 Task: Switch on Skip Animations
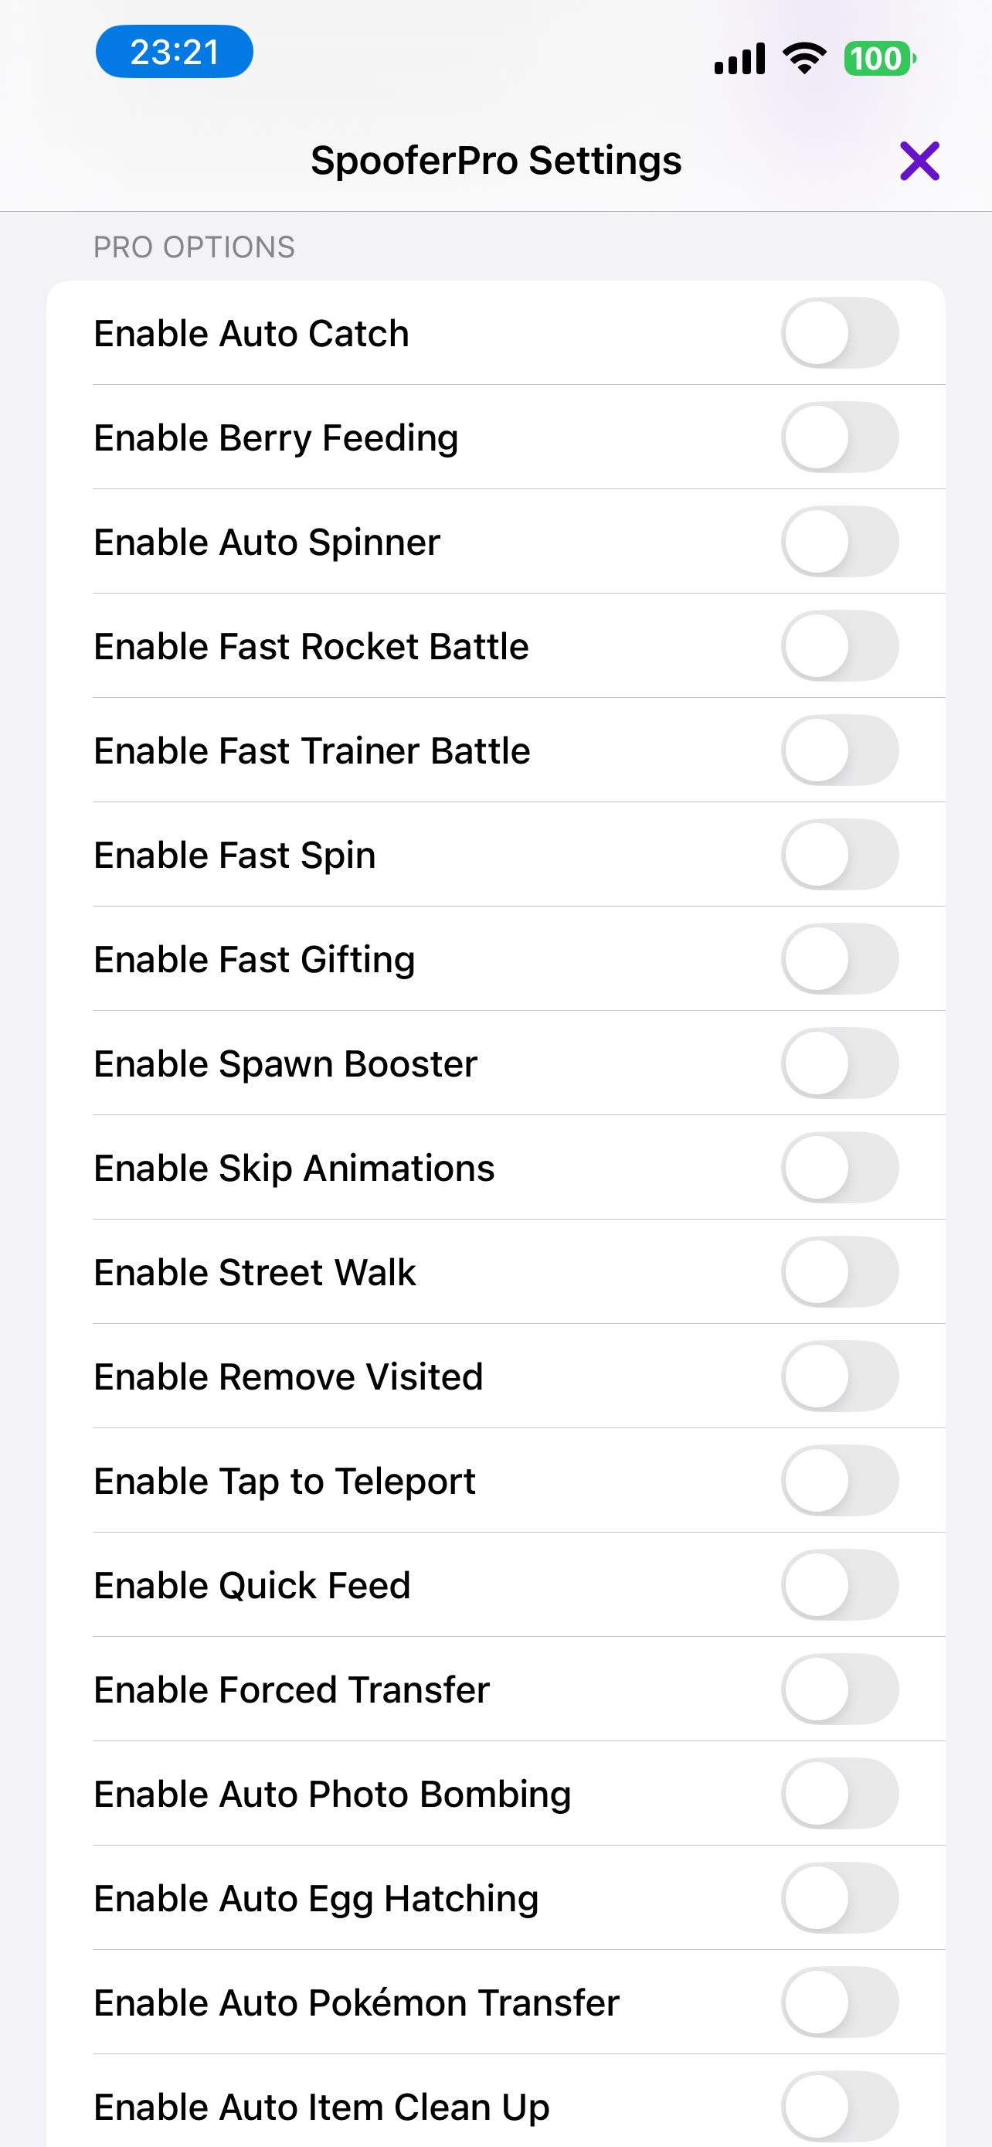pyautogui.click(x=840, y=1168)
